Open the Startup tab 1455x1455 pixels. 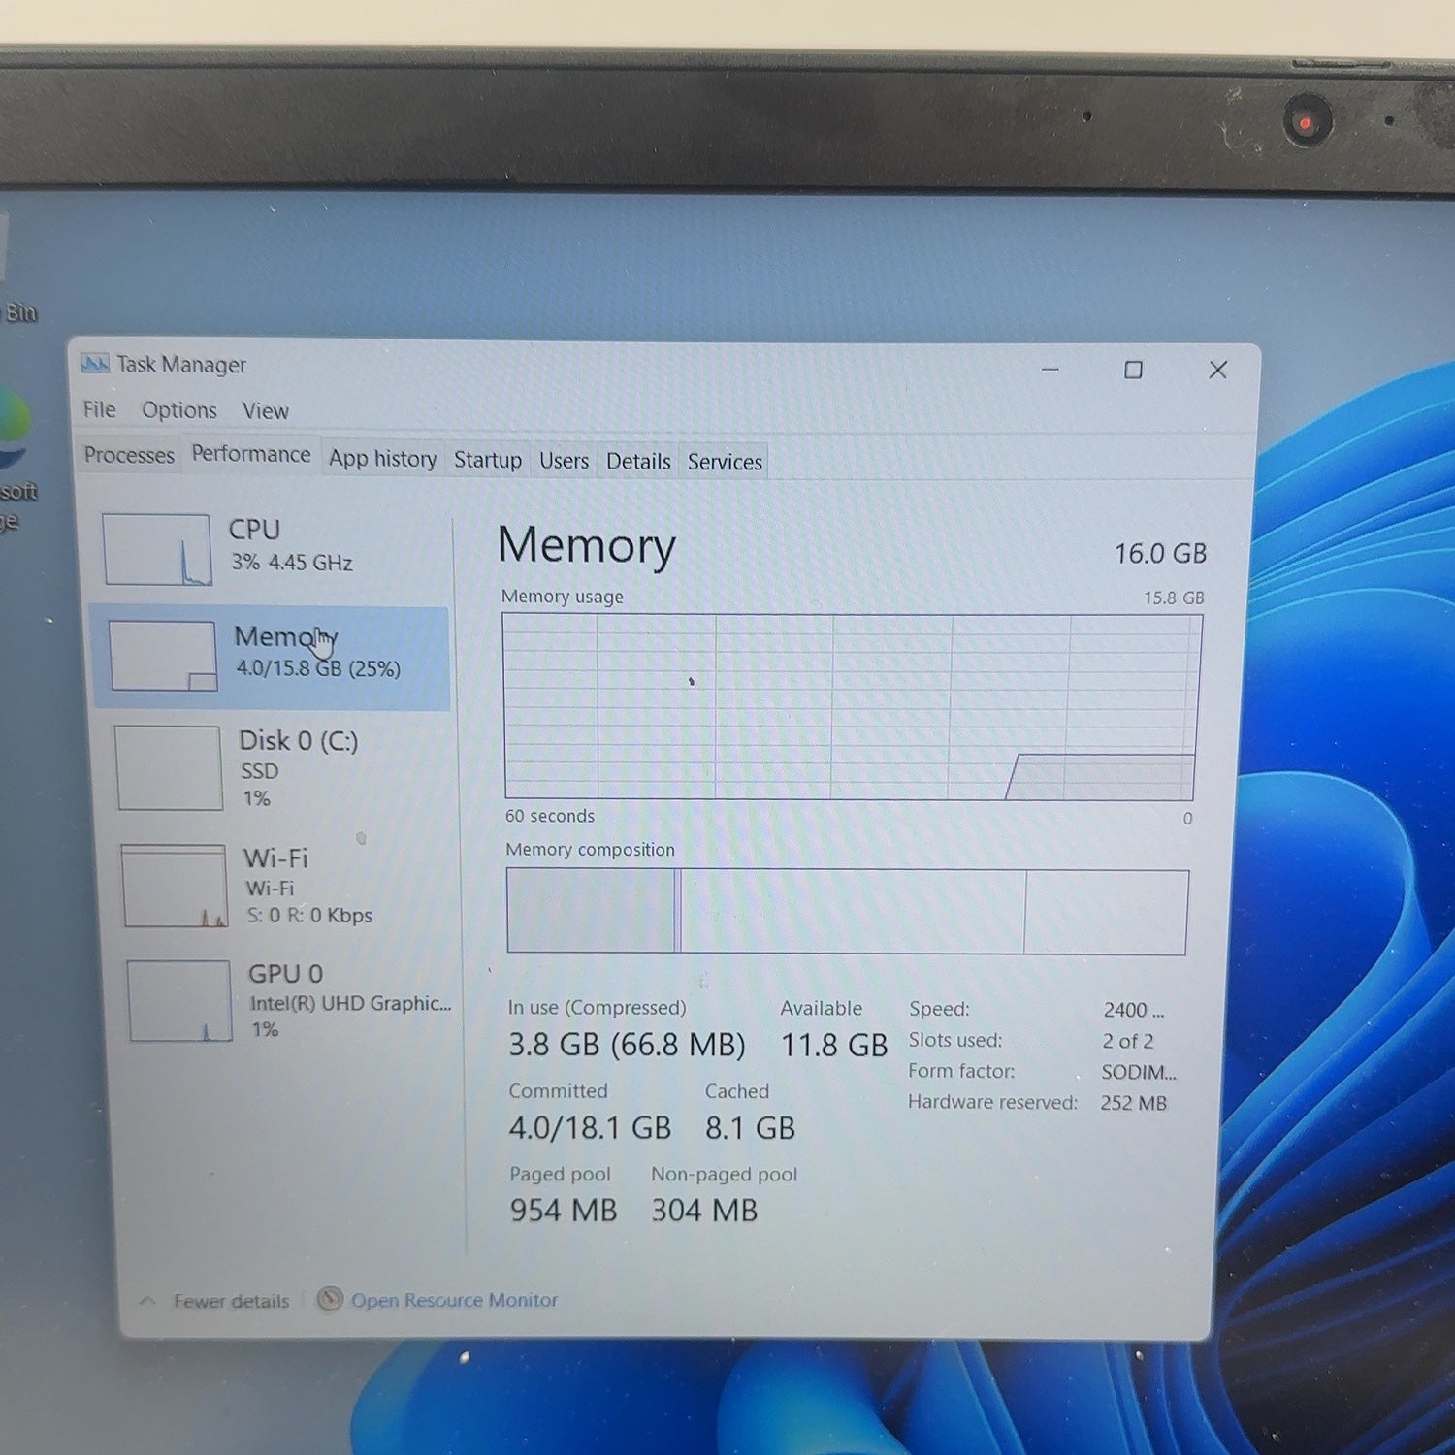point(488,460)
